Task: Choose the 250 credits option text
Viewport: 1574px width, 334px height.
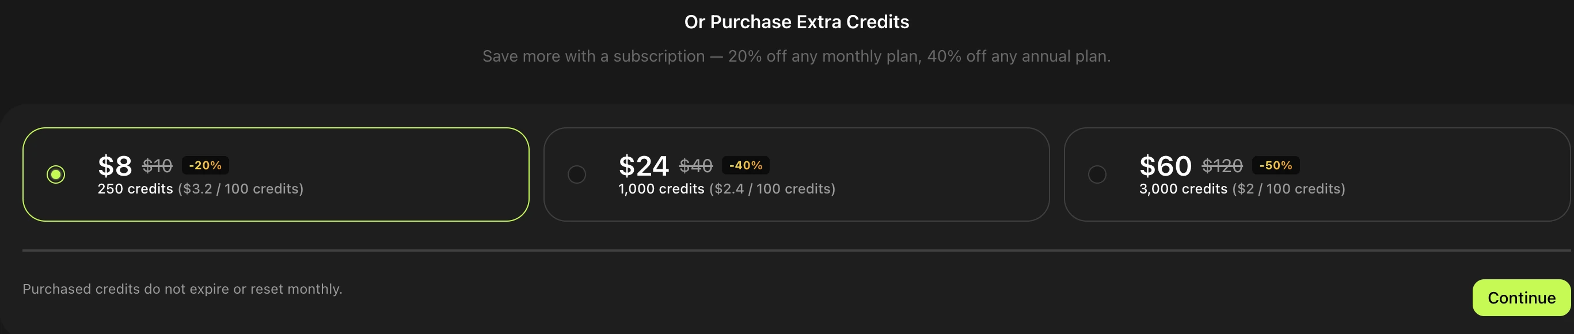Action: pyautogui.click(x=135, y=189)
